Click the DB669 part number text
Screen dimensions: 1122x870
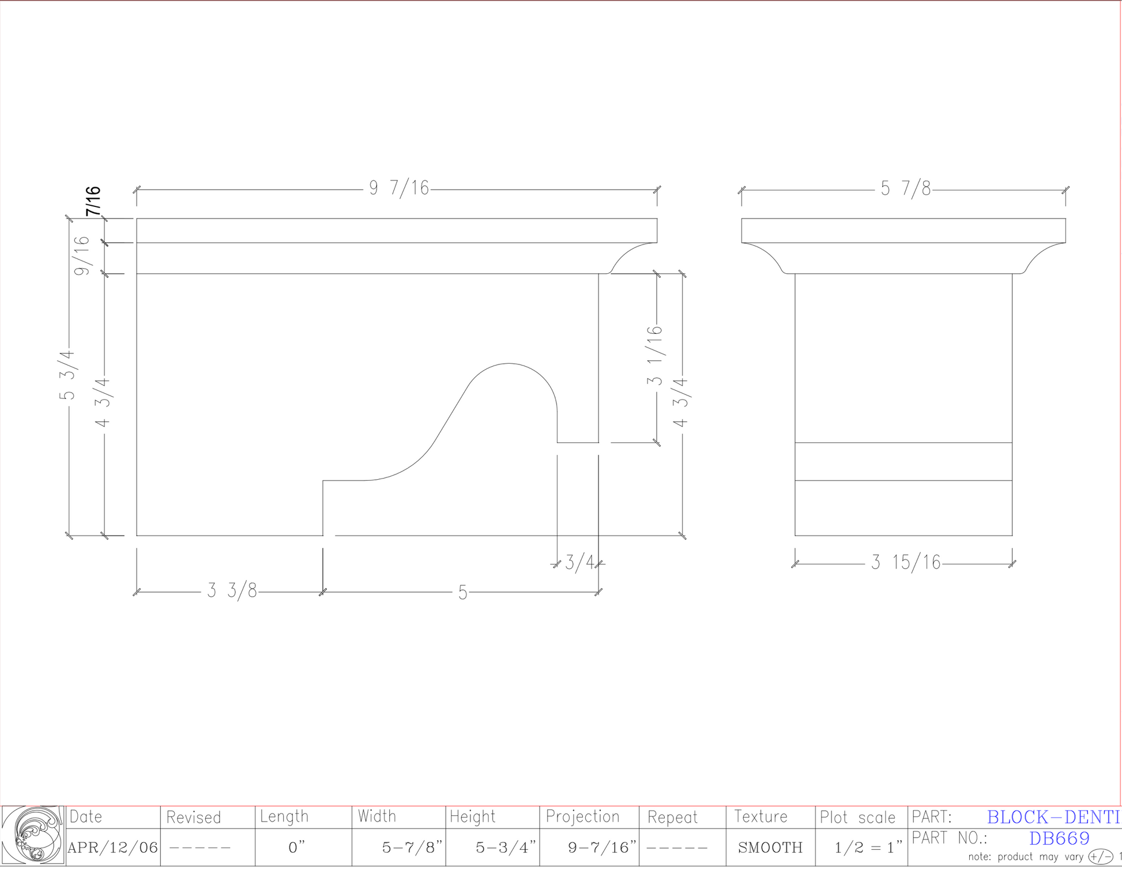point(1059,838)
